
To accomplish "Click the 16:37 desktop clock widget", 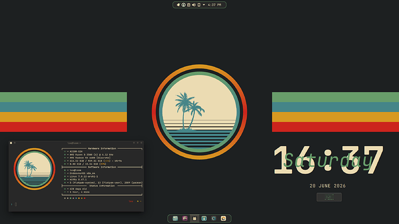I will [328, 160].
